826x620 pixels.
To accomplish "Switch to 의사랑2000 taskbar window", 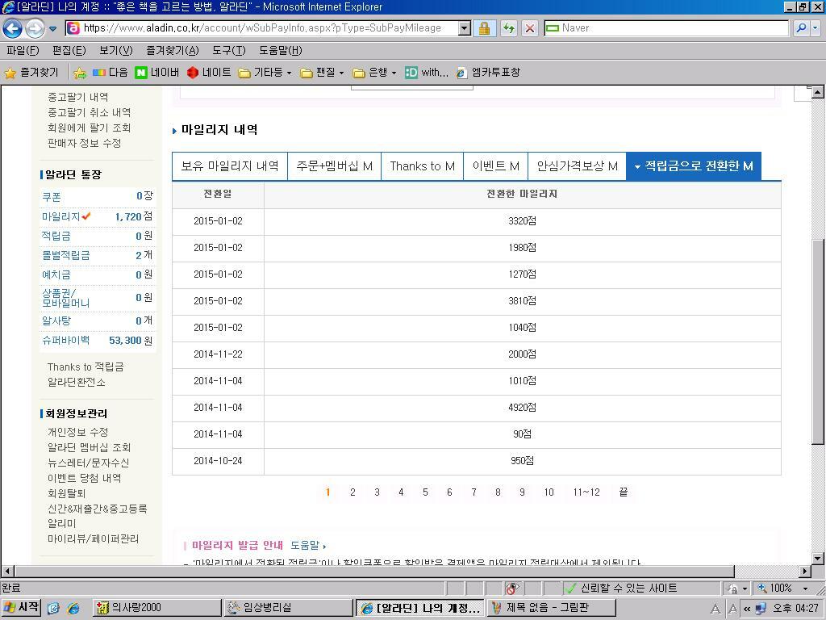I will (157, 608).
